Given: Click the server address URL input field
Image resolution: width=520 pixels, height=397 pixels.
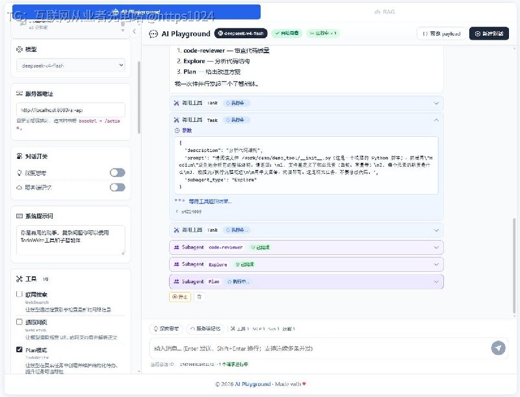Looking at the screenshot, I should click(x=71, y=110).
